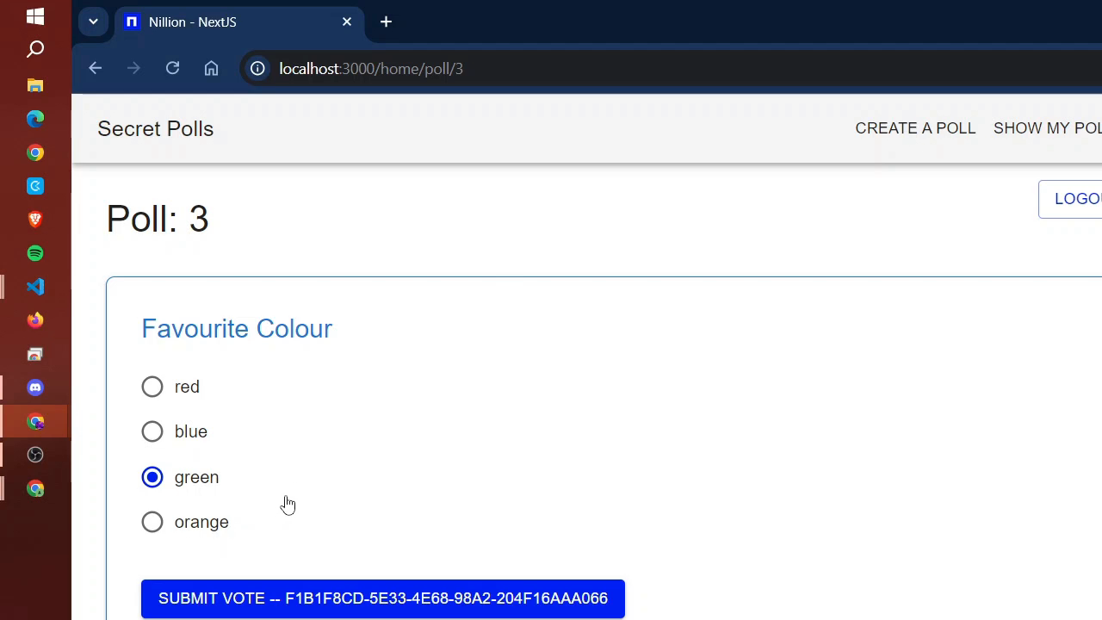The image size is (1102, 620).
Task: Go back to previous page
Action: [x=95, y=68]
